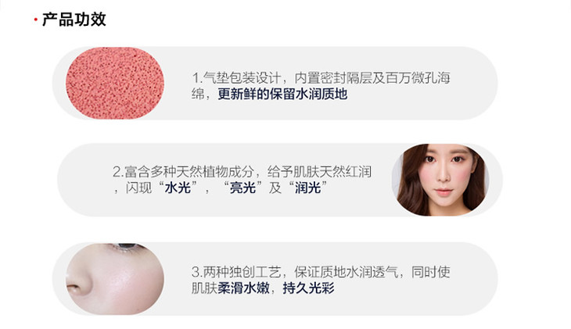This screenshot has height=329, width=571.
Task: Open the woman's face portrait photo
Action: [x=440, y=180]
